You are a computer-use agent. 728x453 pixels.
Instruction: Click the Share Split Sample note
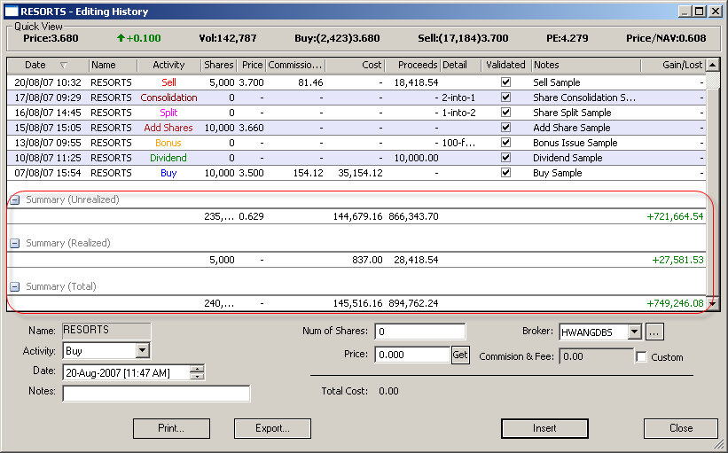(572, 113)
